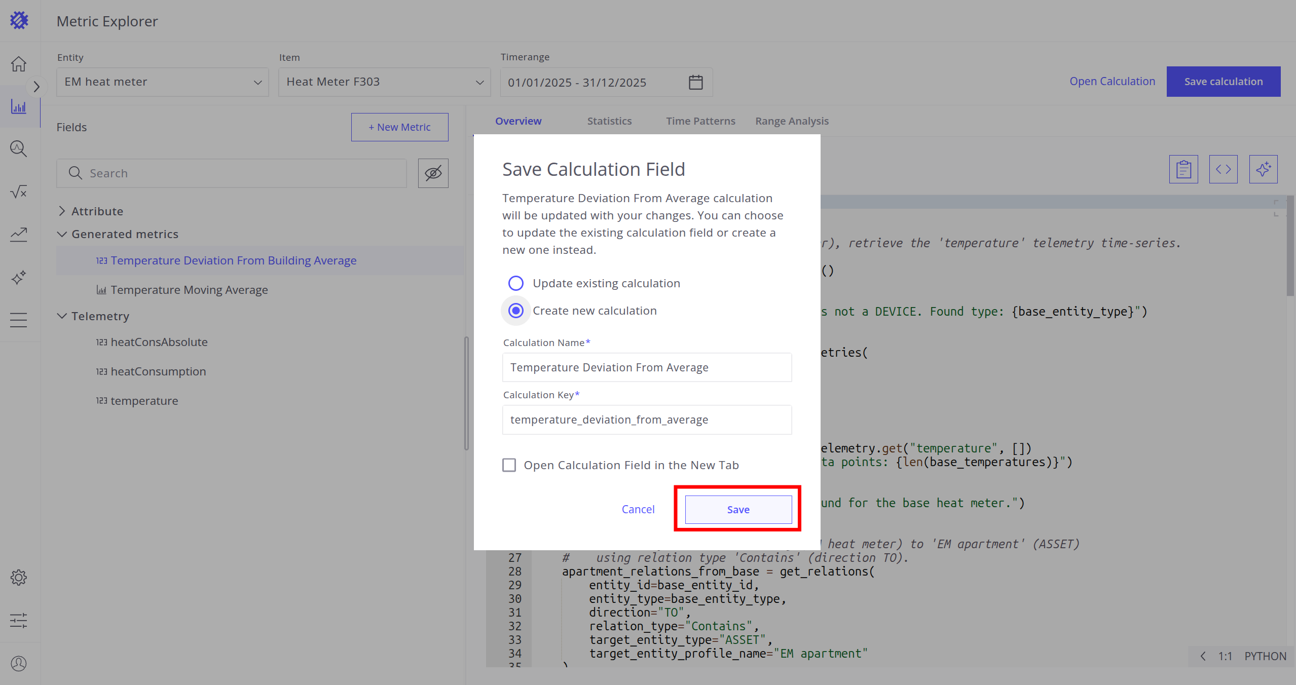Open the calendar date picker icon
The image size is (1296, 685).
click(695, 82)
